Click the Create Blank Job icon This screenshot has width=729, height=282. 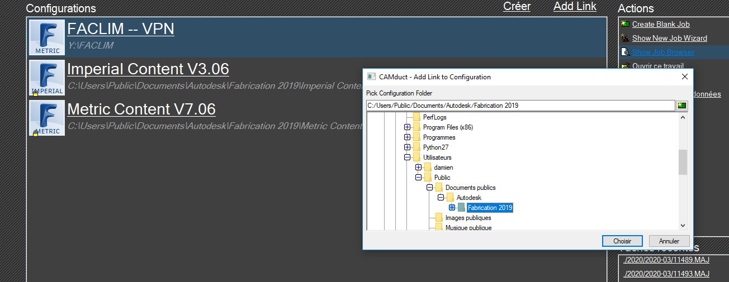click(626, 24)
